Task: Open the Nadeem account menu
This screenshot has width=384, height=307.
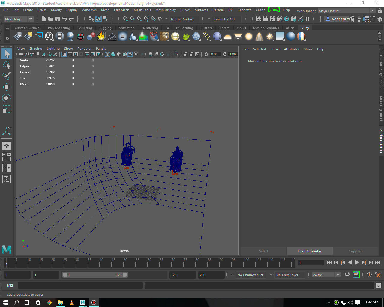Action: pos(337,19)
